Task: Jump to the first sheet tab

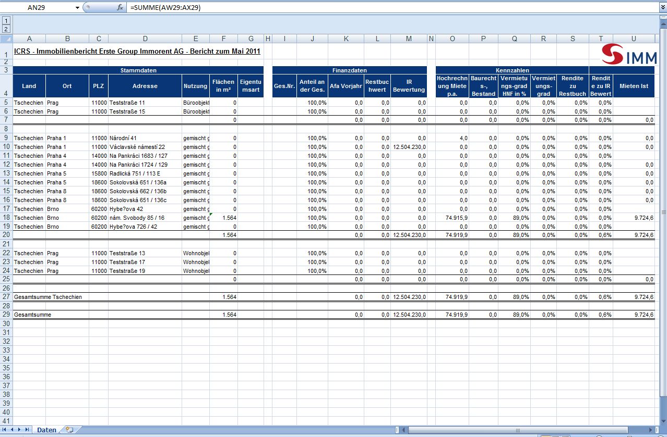Action: 5,430
